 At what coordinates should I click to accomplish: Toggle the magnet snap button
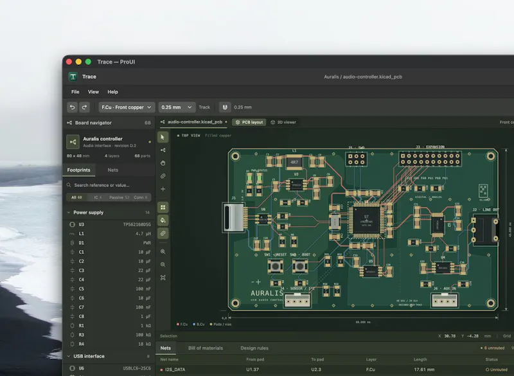coord(225,107)
